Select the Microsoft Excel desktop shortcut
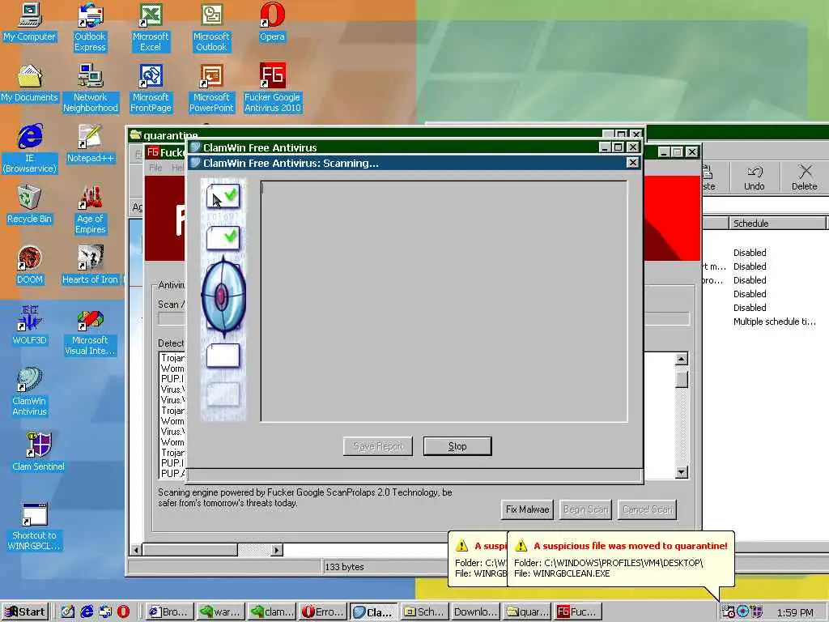 coord(151,28)
